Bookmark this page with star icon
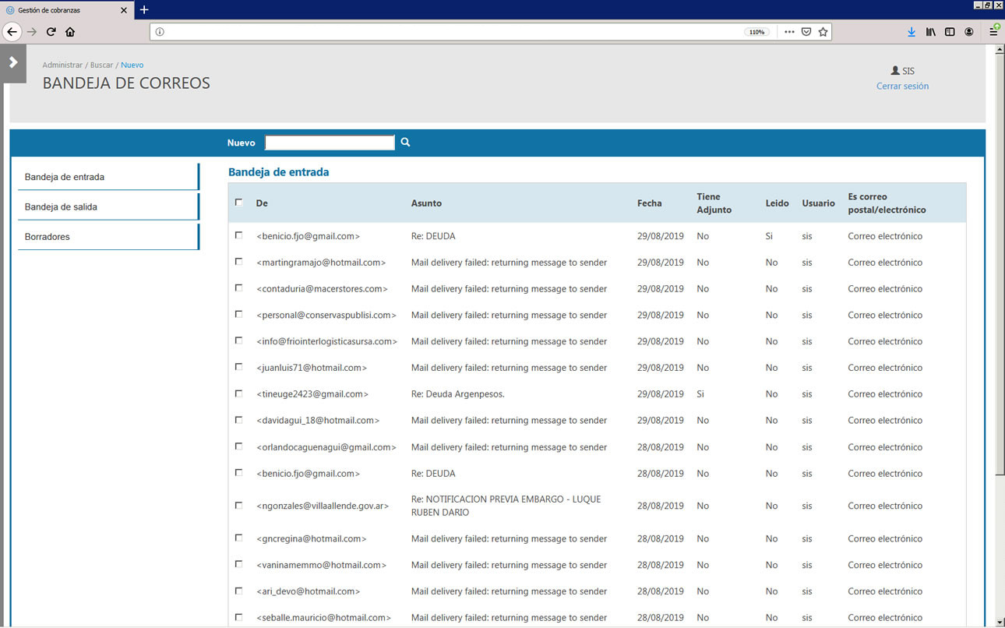Image resolution: width=1005 pixels, height=628 pixels. [823, 32]
